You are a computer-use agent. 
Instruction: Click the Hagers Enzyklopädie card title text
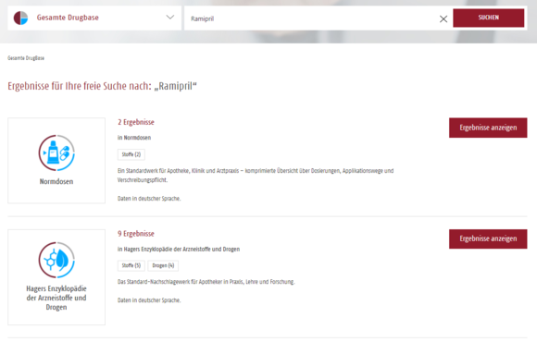pyautogui.click(x=56, y=298)
